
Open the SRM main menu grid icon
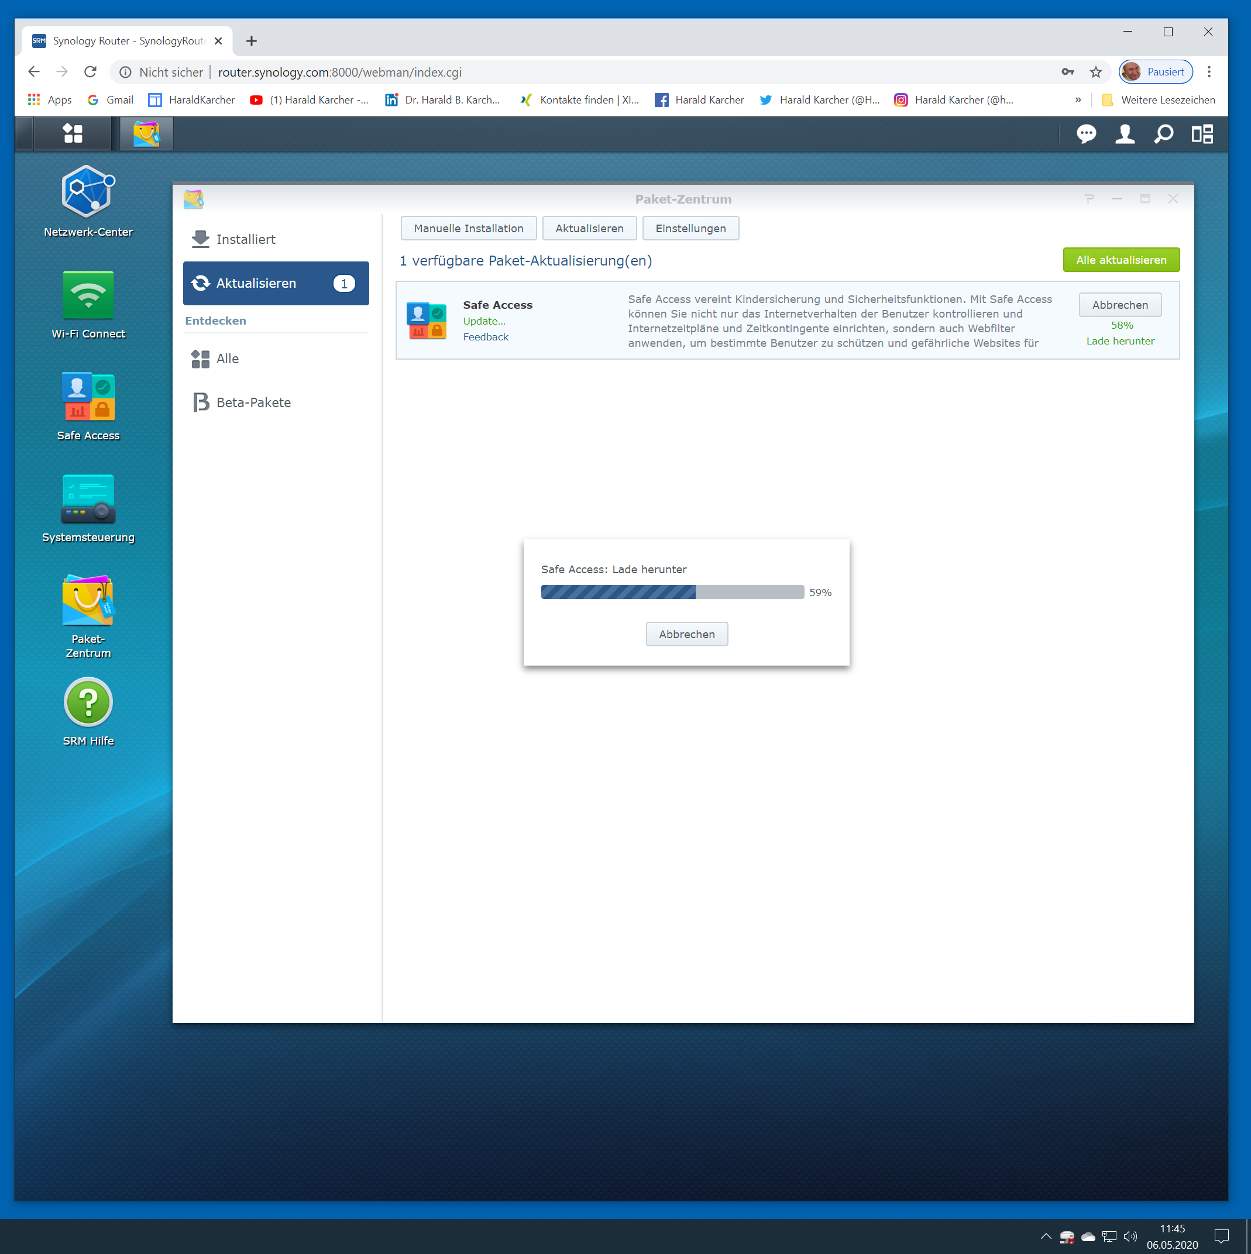73,134
